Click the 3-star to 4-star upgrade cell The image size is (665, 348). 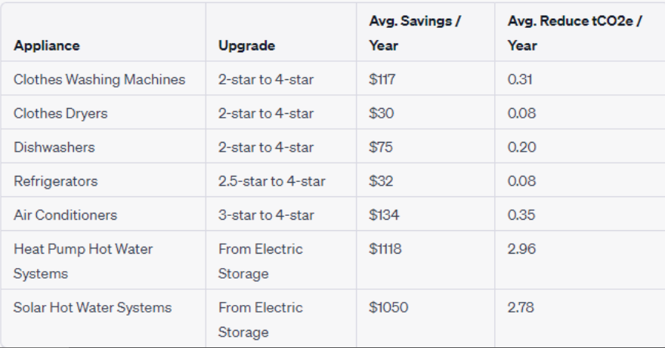(266, 215)
